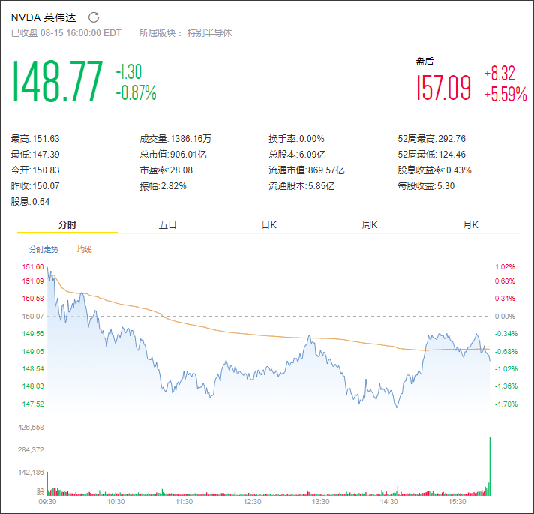This screenshot has width=534, height=514.
Task: Open the 日K chart tab
Action: point(269,225)
